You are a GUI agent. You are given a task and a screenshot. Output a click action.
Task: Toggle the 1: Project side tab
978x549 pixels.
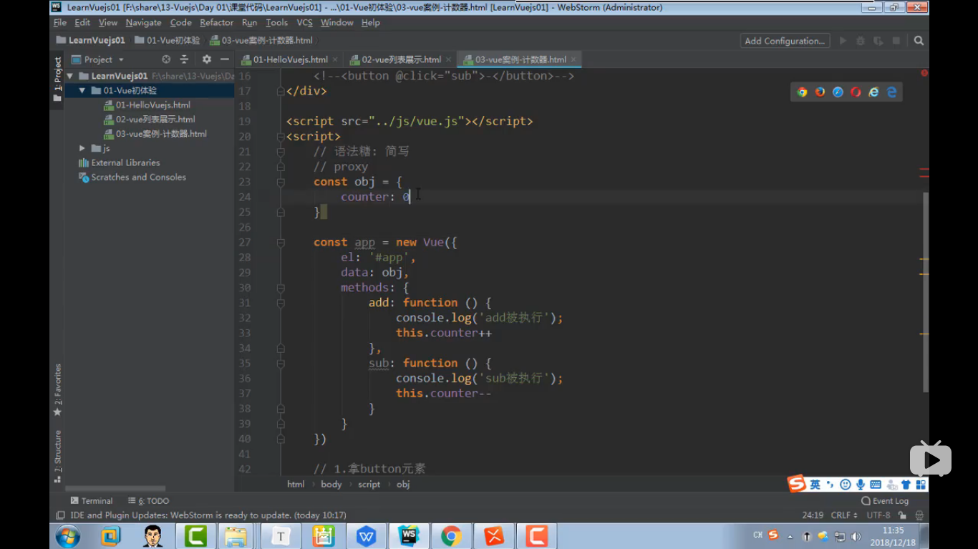[x=57, y=79]
